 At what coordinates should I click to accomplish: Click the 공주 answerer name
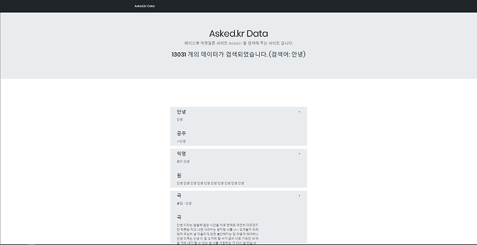point(181,134)
